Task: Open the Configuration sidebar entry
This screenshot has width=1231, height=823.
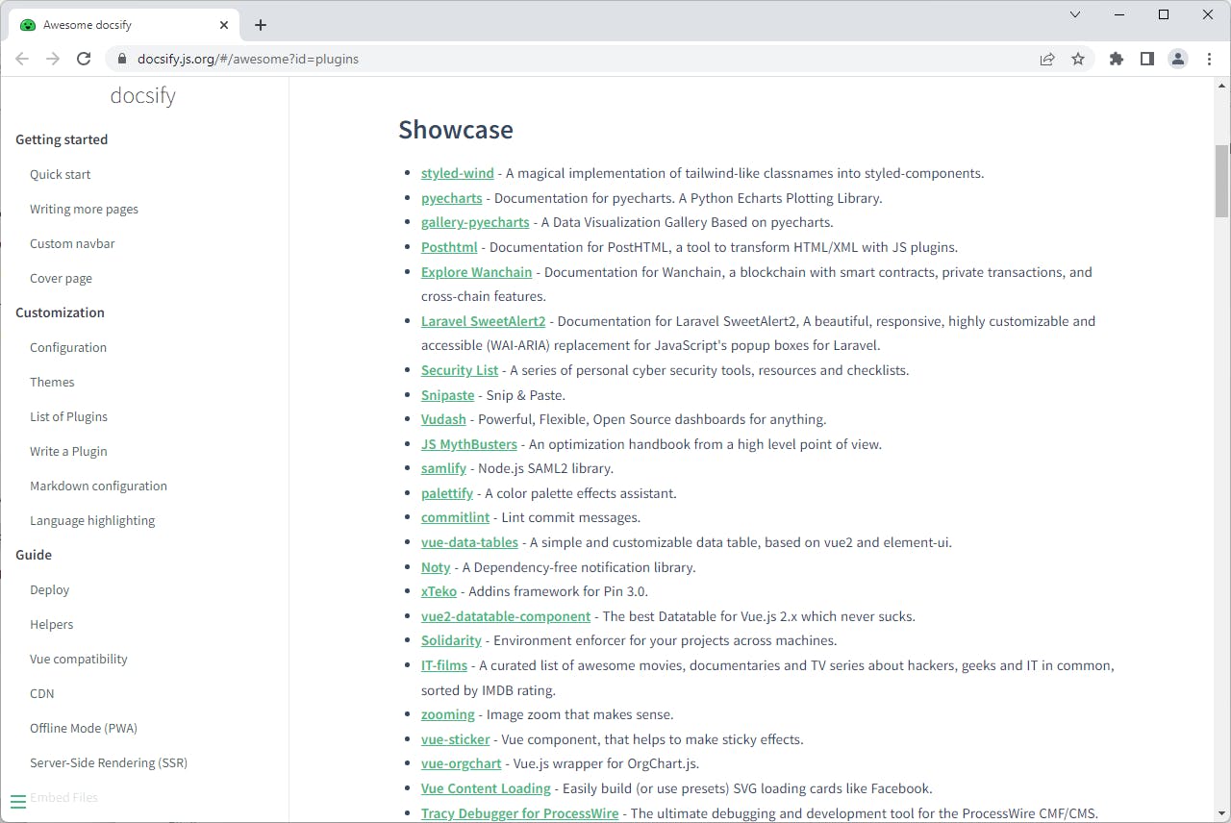Action: click(x=68, y=347)
